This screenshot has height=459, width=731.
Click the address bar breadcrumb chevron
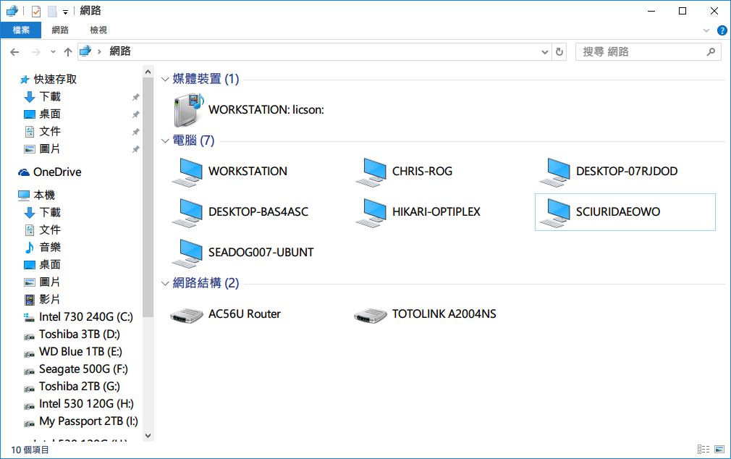click(x=99, y=52)
